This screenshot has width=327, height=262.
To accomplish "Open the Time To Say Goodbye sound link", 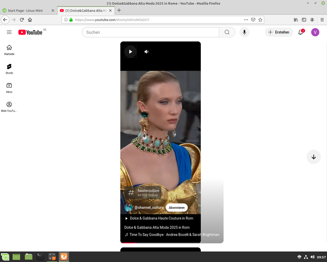I will [x=172, y=234].
